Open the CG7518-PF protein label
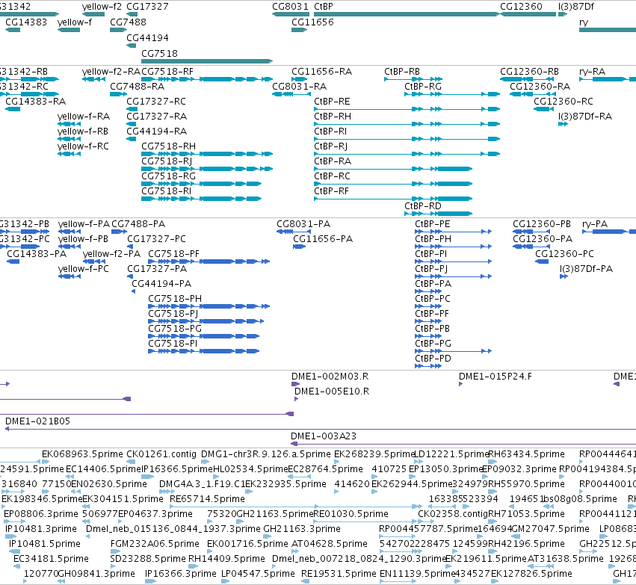The height and width of the screenshot is (585, 636). tap(173, 254)
